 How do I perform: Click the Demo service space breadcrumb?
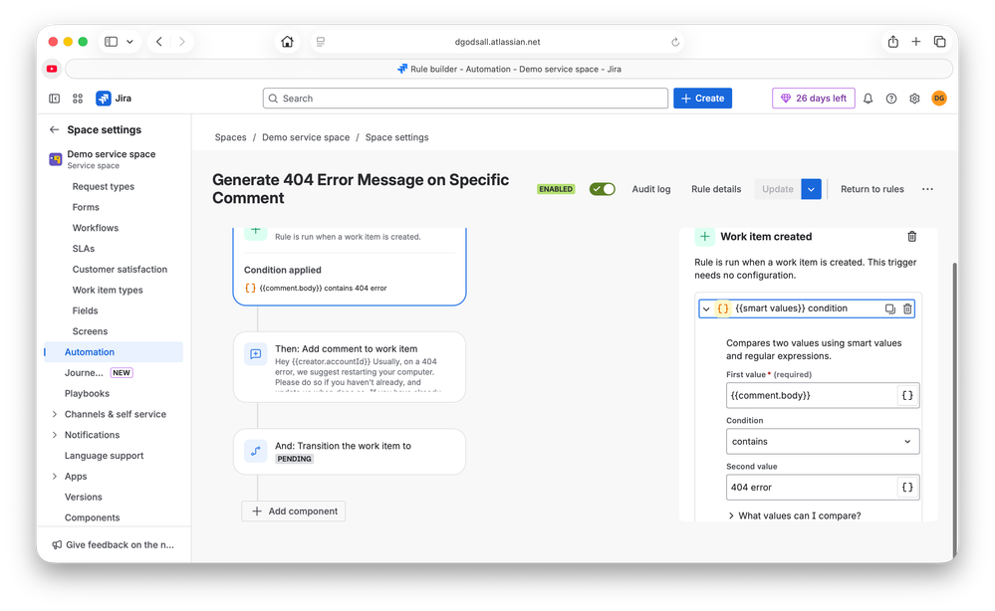point(306,137)
